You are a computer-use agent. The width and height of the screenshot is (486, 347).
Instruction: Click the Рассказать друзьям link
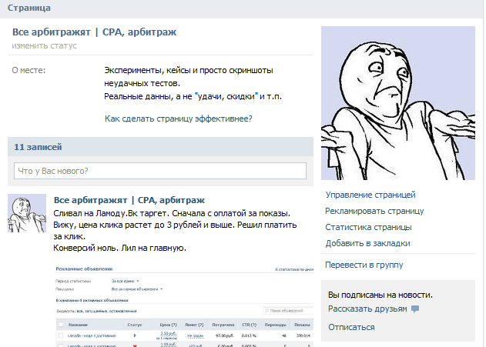point(367,309)
